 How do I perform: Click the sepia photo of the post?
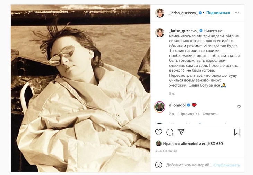pos(81,88)
